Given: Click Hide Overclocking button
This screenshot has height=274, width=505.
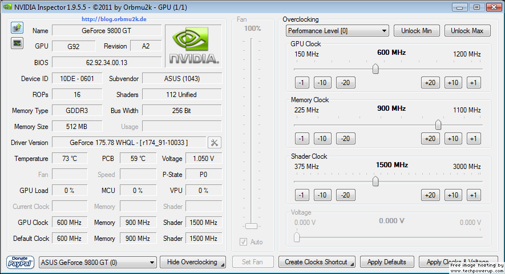Looking at the screenshot, I should tap(193, 262).
